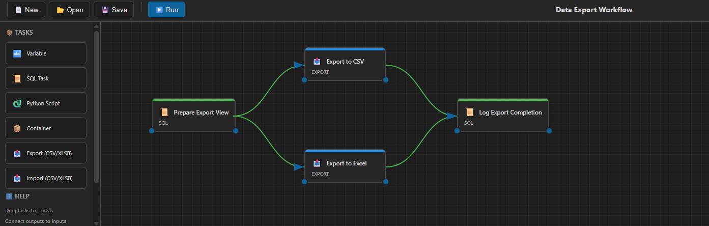Click the Data Export Workflow title
Image resolution: width=709 pixels, height=226 pixels.
pyautogui.click(x=594, y=10)
